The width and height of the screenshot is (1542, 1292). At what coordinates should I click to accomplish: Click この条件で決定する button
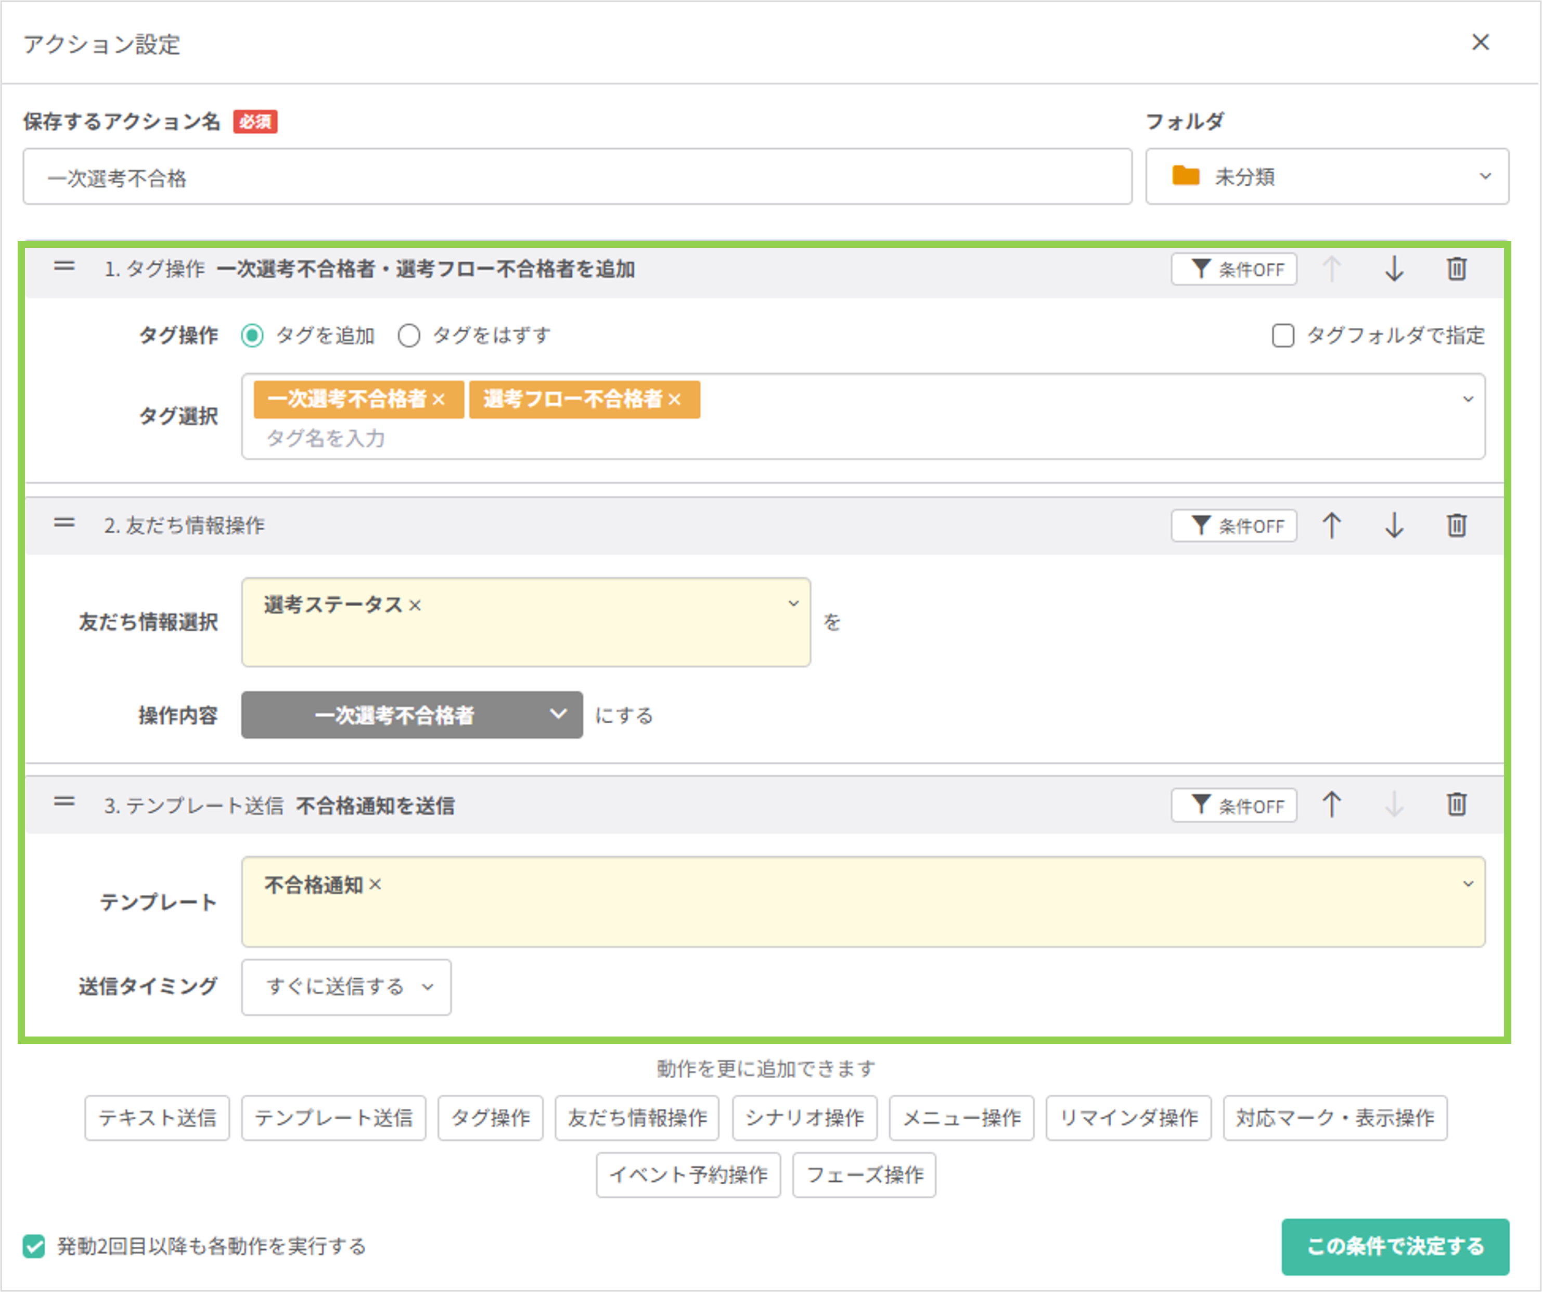tap(1394, 1246)
